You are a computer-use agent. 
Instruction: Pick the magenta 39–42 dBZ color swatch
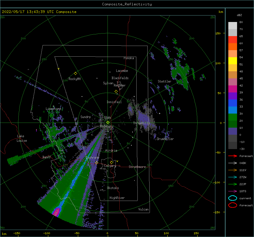click(x=233, y=89)
